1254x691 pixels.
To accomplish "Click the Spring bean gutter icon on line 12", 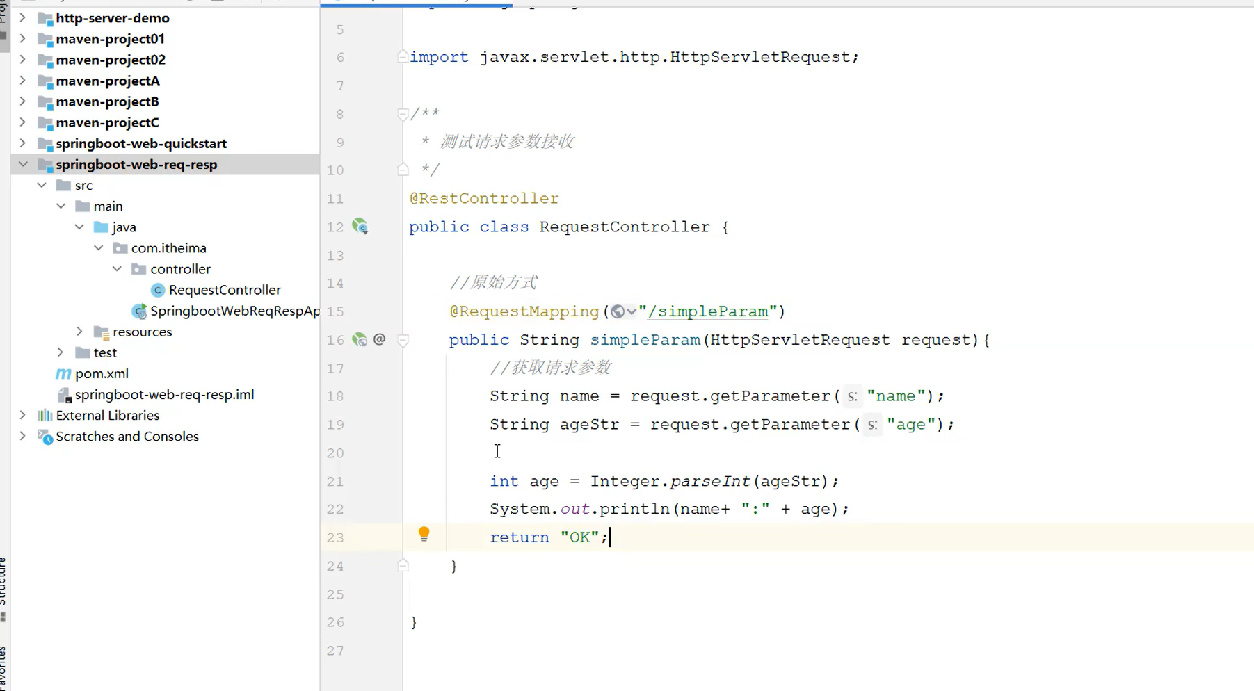I will [360, 227].
